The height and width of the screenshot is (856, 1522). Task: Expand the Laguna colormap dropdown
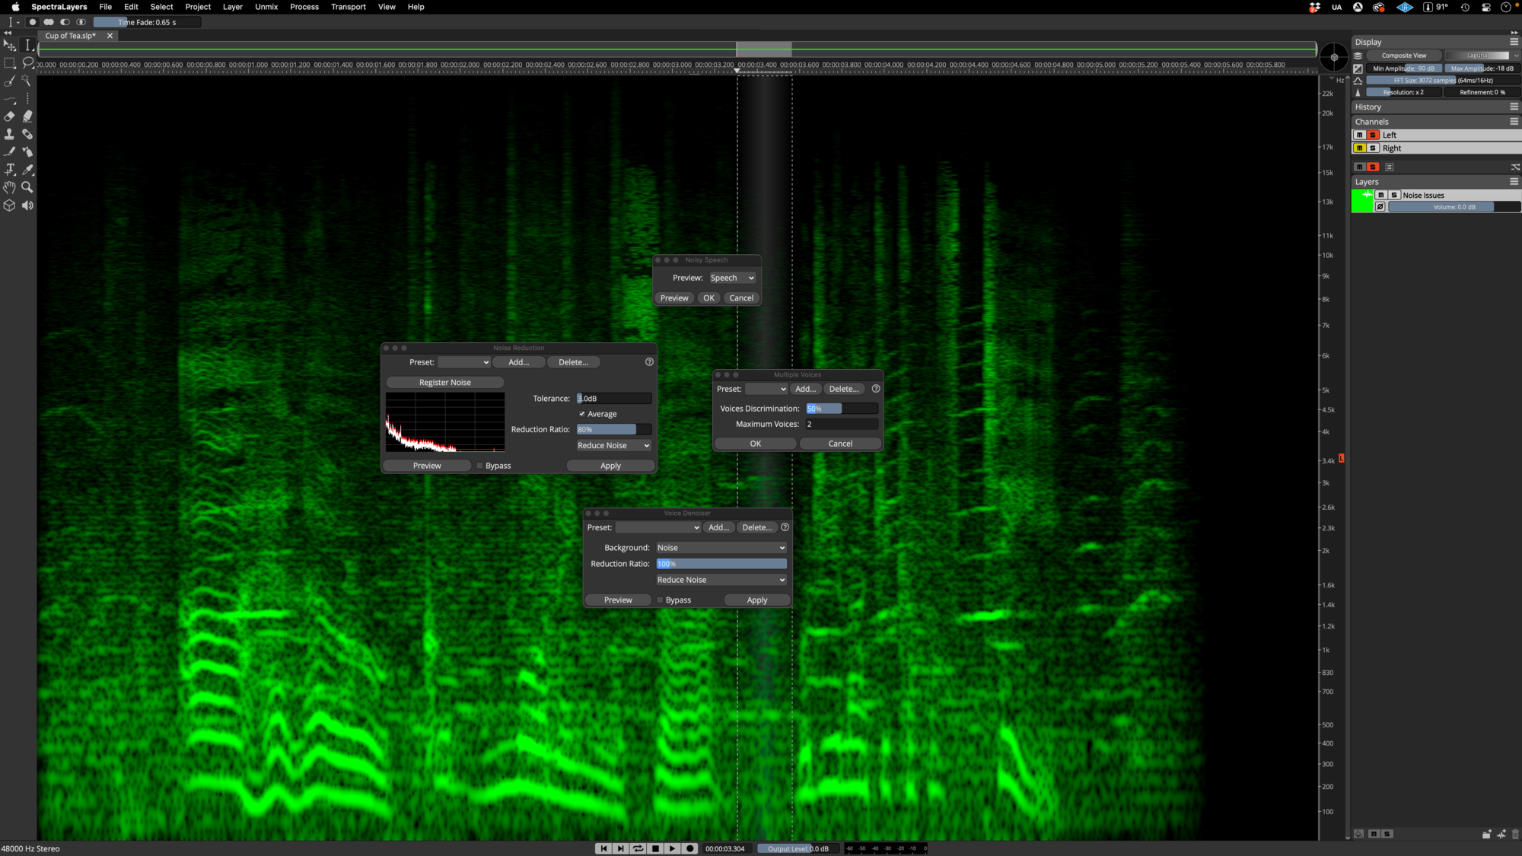[1481, 55]
